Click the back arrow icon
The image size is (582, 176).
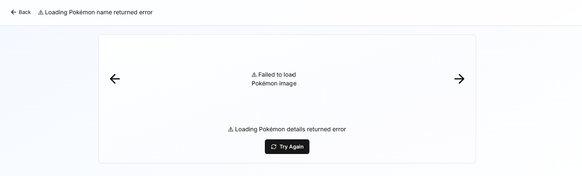point(14,12)
